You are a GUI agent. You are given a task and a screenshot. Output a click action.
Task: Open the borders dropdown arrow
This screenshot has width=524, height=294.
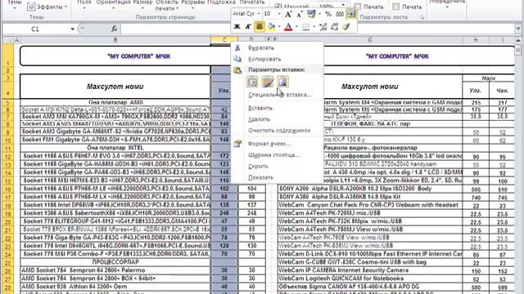coord(314,27)
